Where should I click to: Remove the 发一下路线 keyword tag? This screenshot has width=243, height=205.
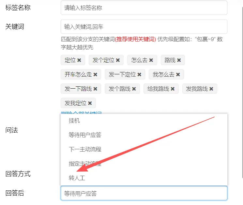(95, 89)
